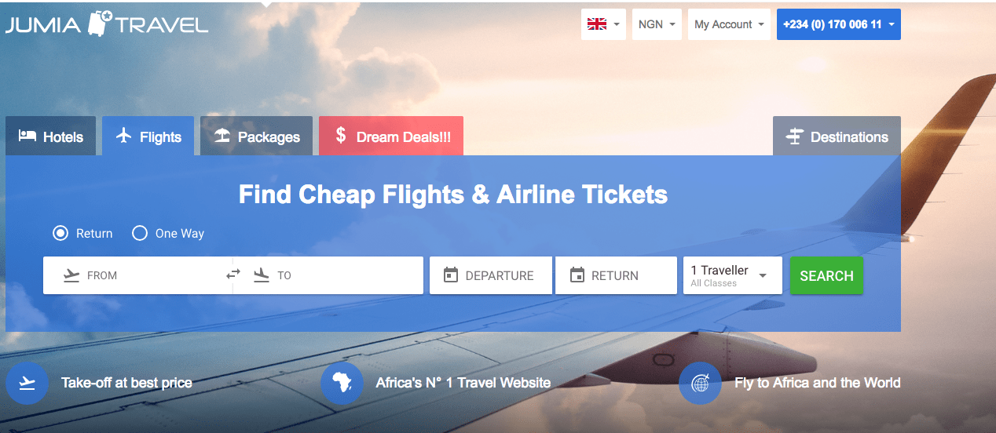Viewport: 996px width, 433px height.
Task: Click the take-off plane circle icon
Action: point(27,384)
